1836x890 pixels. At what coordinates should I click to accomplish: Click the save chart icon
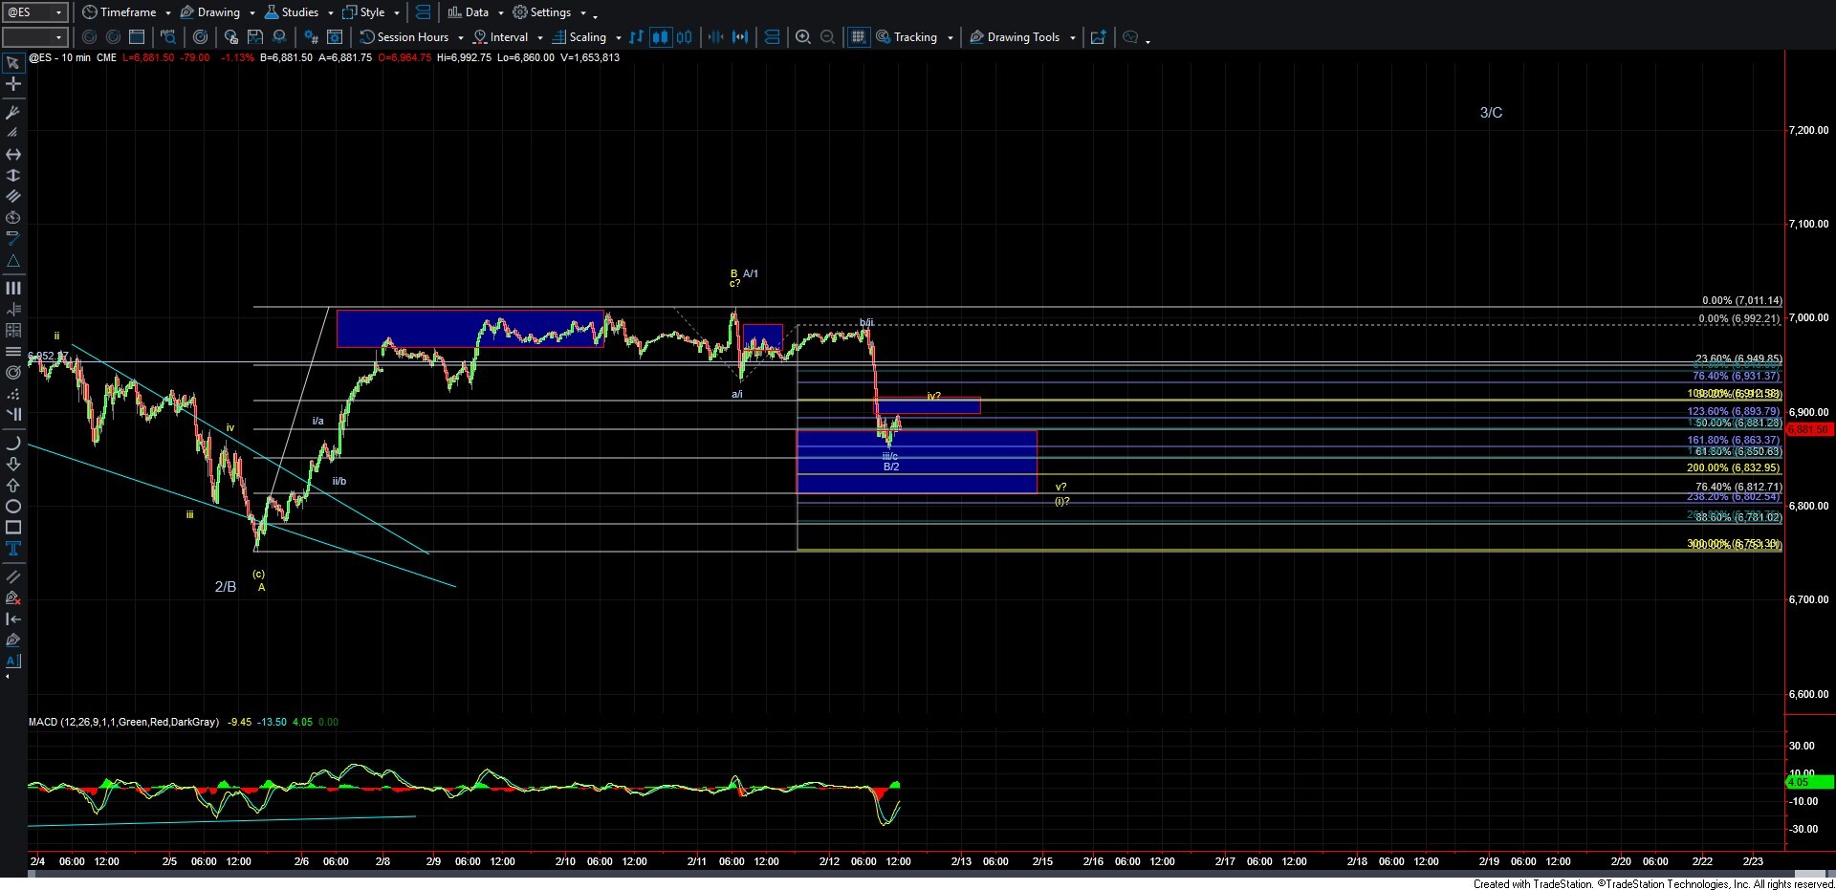coord(254,37)
